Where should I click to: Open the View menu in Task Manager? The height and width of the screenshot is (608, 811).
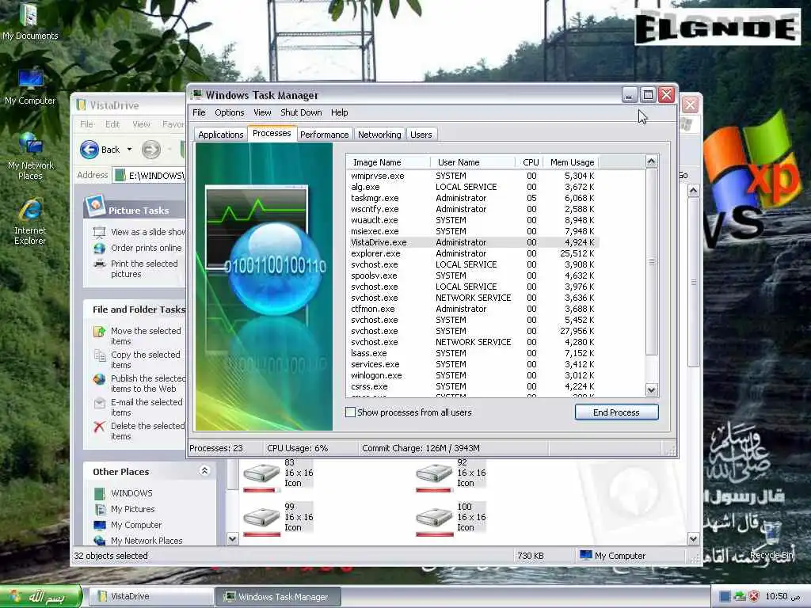point(262,112)
